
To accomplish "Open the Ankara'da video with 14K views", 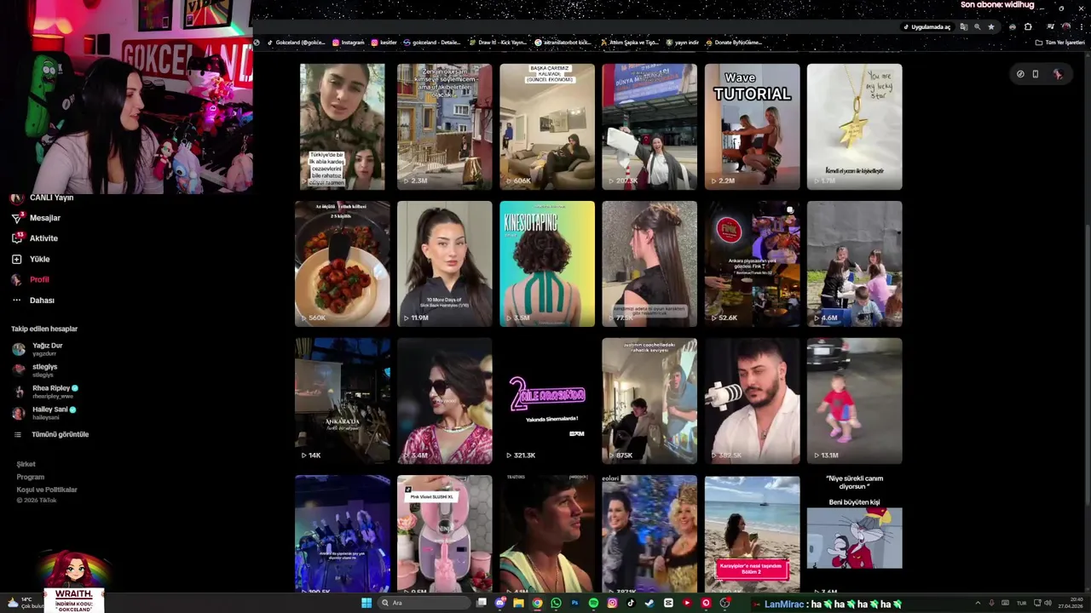I will pos(342,401).
